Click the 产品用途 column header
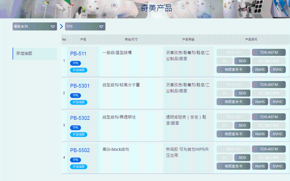 [188, 40]
